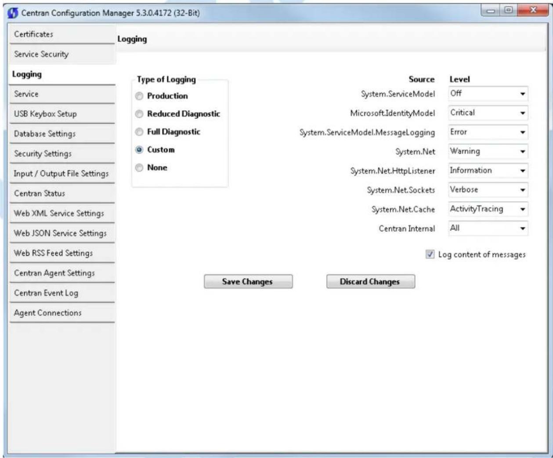Click the Level column header

pyautogui.click(x=459, y=80)
